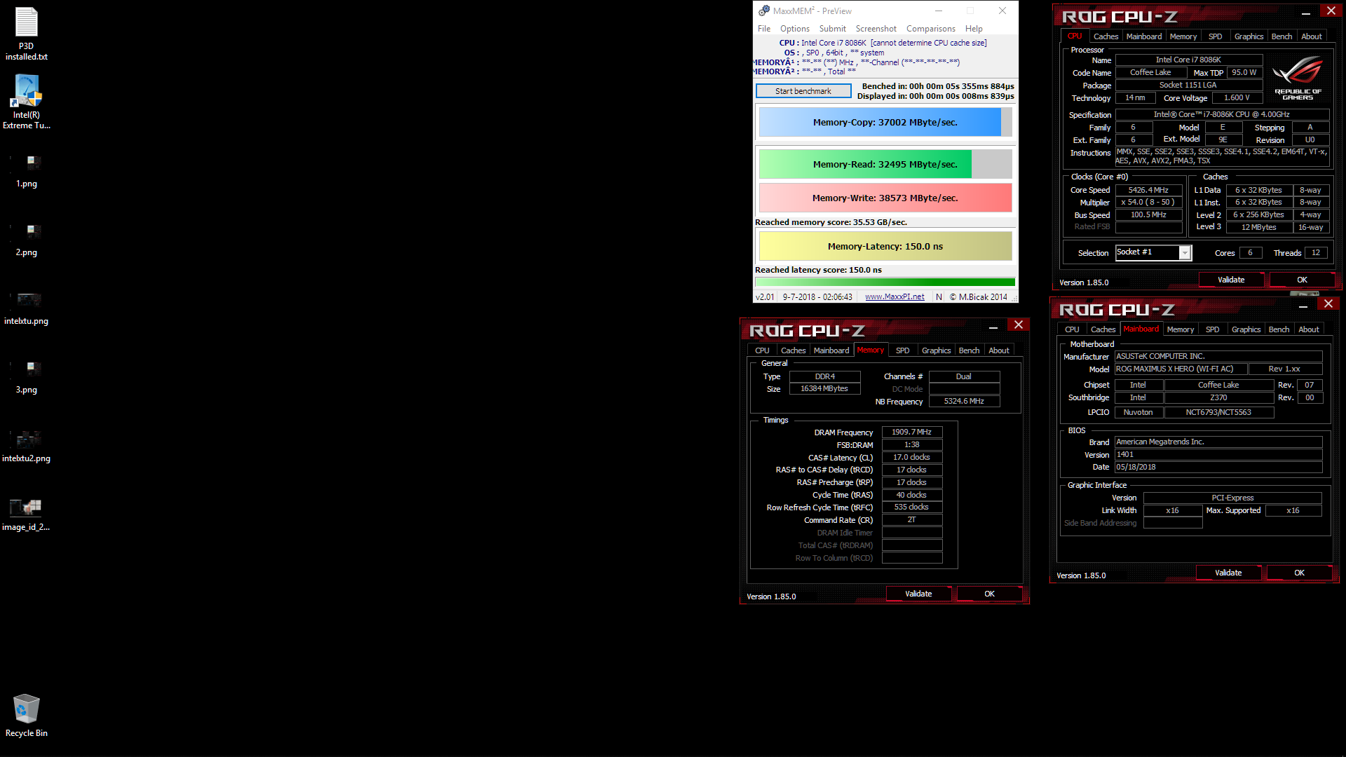Open the Recycle Bin
This screenshot has width=1346, height=757.
[x=27, y=716]
